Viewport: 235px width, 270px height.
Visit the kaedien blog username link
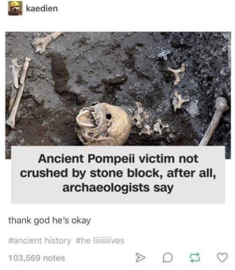coord(42,8)
